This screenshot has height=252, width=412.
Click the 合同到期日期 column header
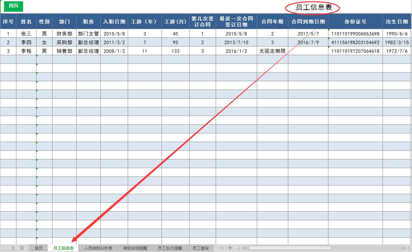point(308,21)
